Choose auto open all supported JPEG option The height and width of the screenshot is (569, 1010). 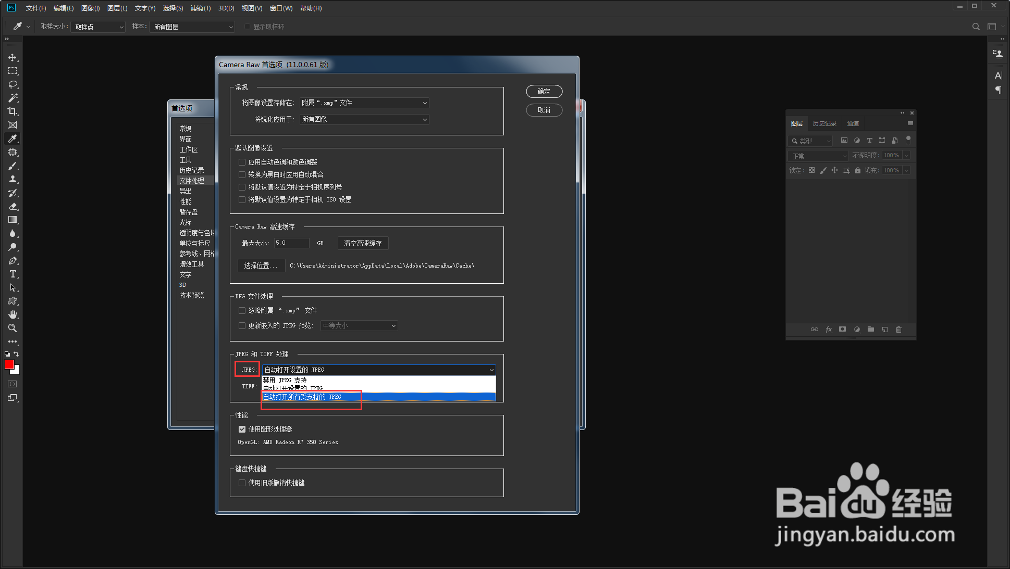[302, 397]
